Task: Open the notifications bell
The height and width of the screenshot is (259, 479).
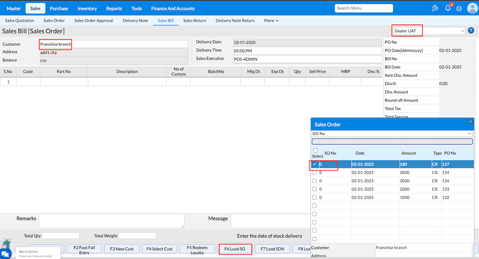Action: [x=448, y=8]
